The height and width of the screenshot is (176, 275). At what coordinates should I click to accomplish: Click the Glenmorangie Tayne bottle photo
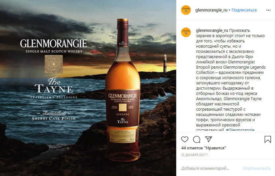pyautogui.click(x=123, y=90)
